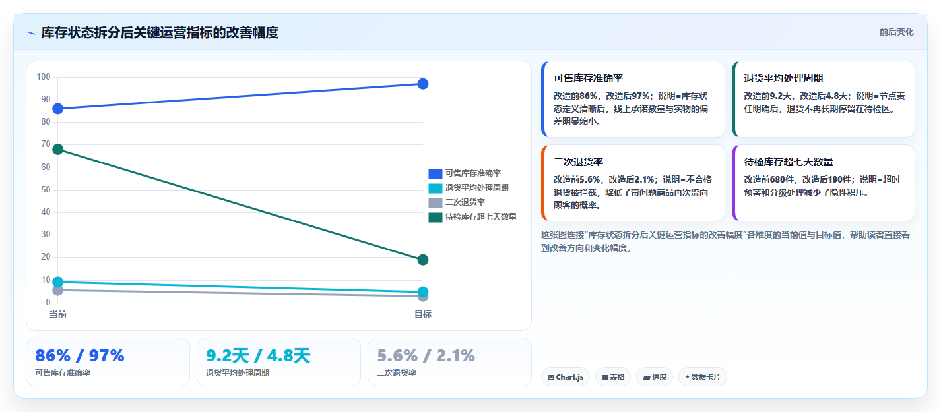The width and height of the screenshot is (941, 412).
Task: Click the 二次退货率 info card heading
Action: pyautogui.click(x=579, y=162)
